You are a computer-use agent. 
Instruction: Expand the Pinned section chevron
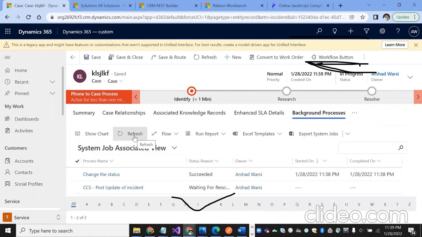(x=52, y=93)
